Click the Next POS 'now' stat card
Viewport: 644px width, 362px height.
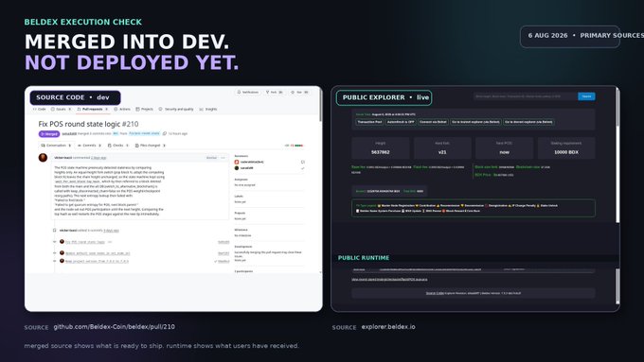[x=505, y=148]
